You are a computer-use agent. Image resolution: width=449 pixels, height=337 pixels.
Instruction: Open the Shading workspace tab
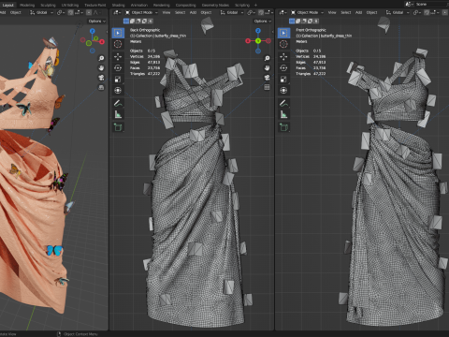tap(118, 5)
